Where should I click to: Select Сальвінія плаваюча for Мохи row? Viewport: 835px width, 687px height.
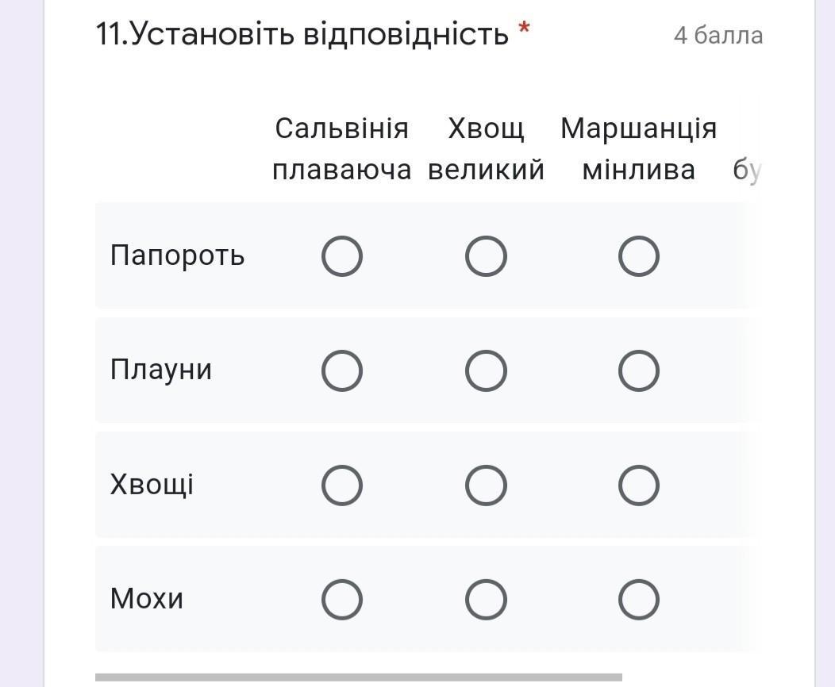pyautogui.click(x=342, y=599)
